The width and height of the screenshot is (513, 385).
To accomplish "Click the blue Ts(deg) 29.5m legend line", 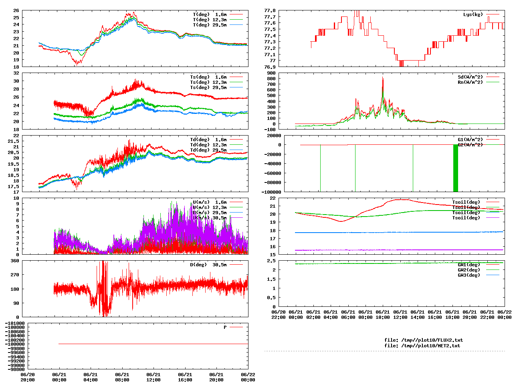I will tap(236, 87).
